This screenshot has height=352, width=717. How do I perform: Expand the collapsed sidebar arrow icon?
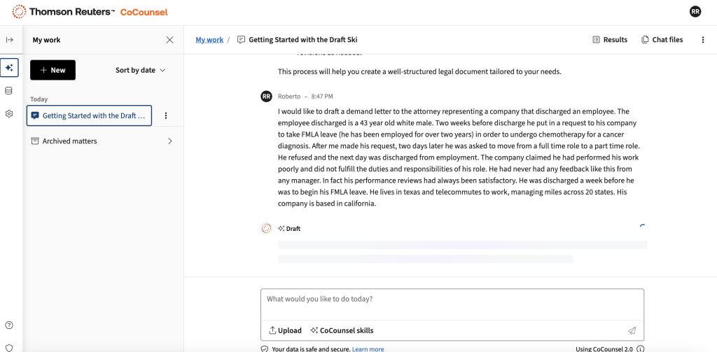9,40
